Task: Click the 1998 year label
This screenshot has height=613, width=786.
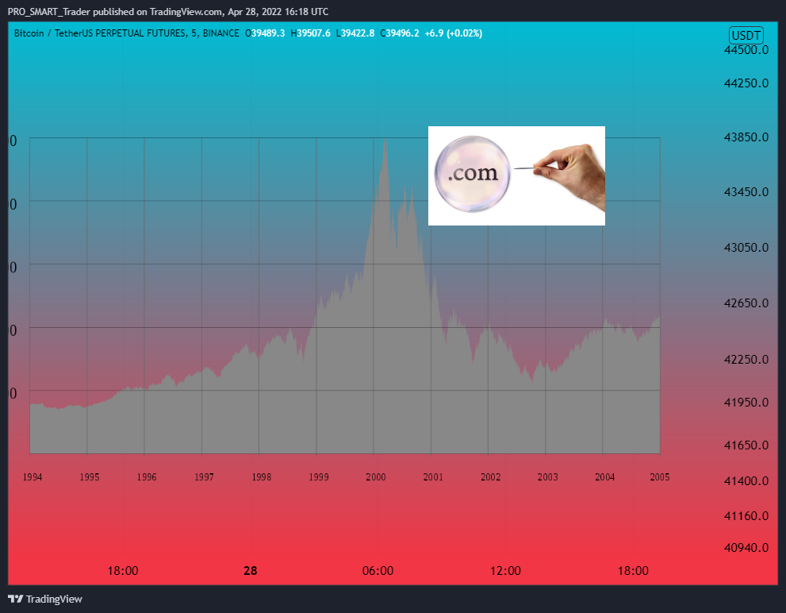Action: pos(261,477)
